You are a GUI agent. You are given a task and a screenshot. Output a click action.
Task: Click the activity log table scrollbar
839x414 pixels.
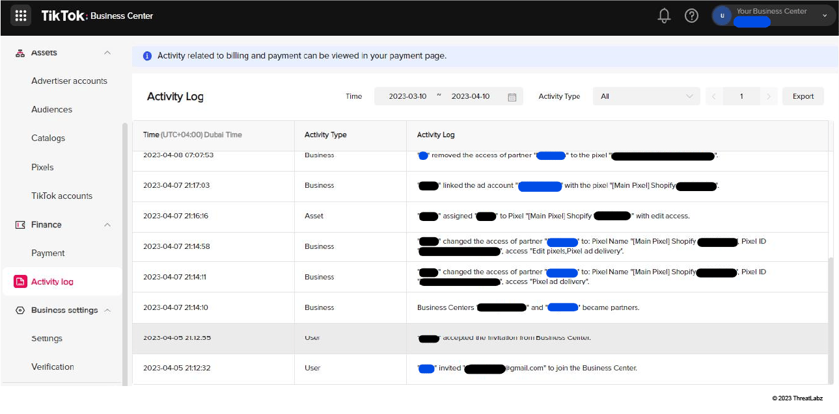pos(830,318)
